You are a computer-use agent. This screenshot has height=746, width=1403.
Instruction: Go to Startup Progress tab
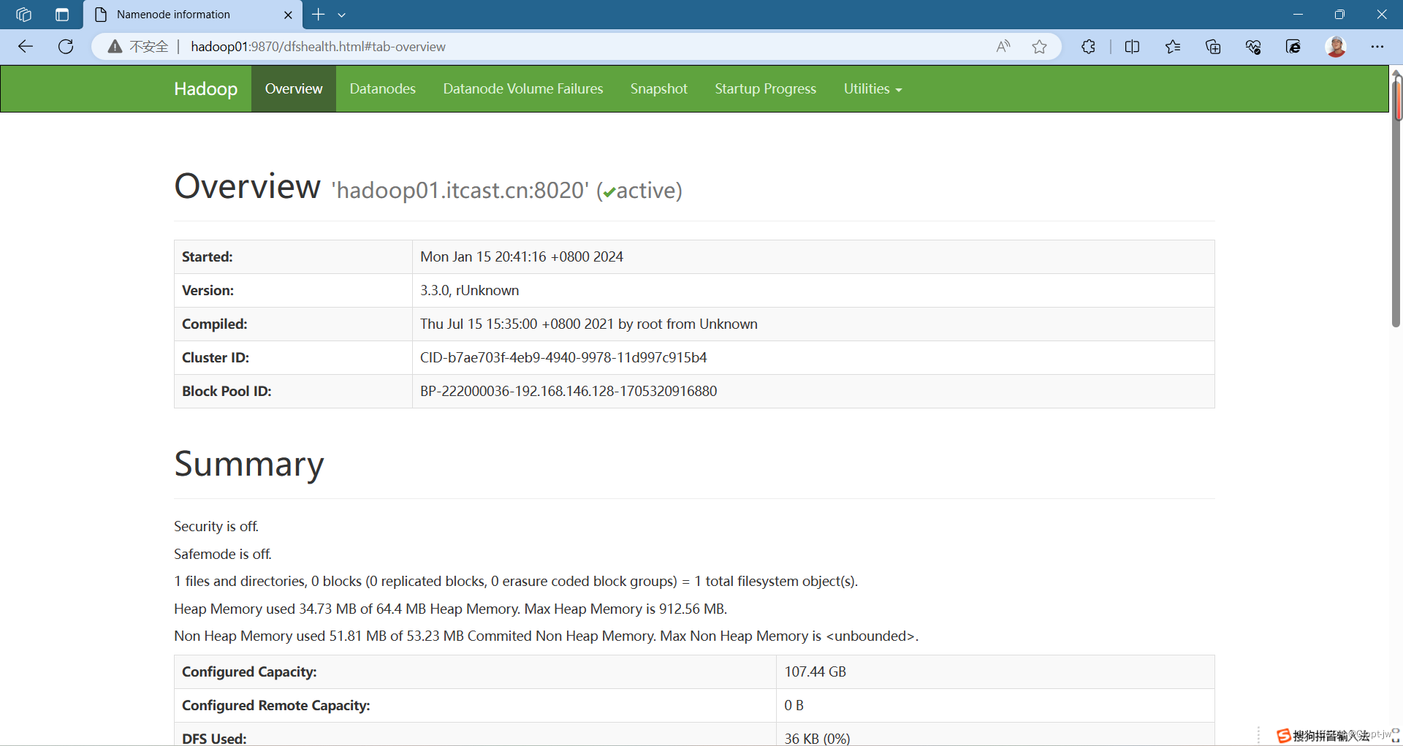pos(765,88)
